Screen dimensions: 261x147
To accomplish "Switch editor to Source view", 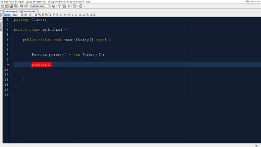I will [7, 15].
